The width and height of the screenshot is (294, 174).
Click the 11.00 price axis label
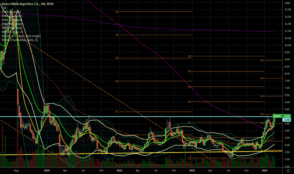coord(288,31)
